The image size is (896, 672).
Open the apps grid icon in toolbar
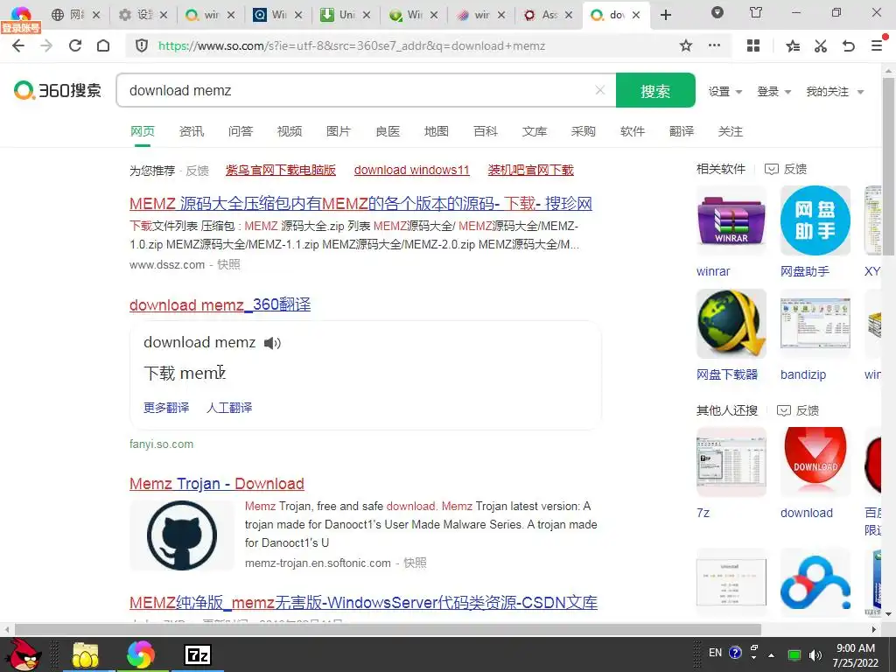pos(753,45)
